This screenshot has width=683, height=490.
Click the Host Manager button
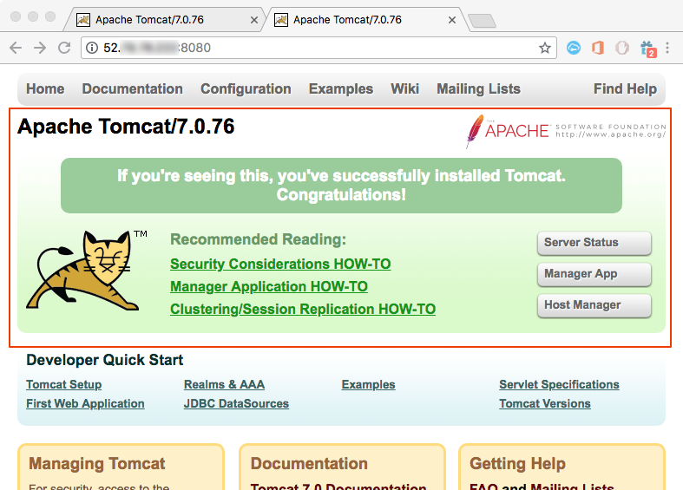click(594, 305)
